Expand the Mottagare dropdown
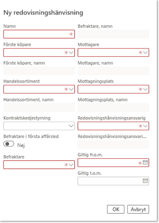The width and height of the screenshot is (159, 223). coord(145,52)
